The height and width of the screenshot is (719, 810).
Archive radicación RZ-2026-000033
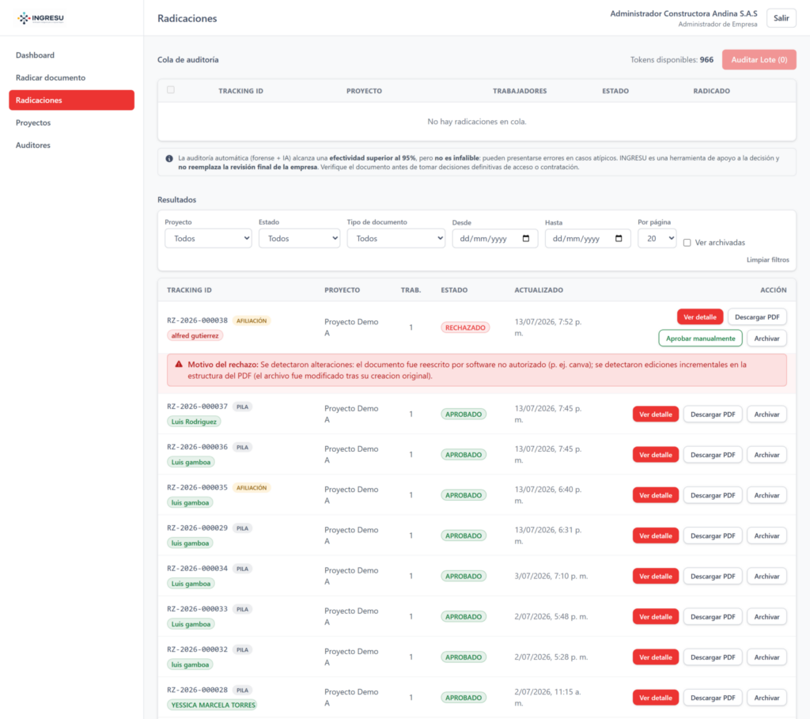point(766,617)
